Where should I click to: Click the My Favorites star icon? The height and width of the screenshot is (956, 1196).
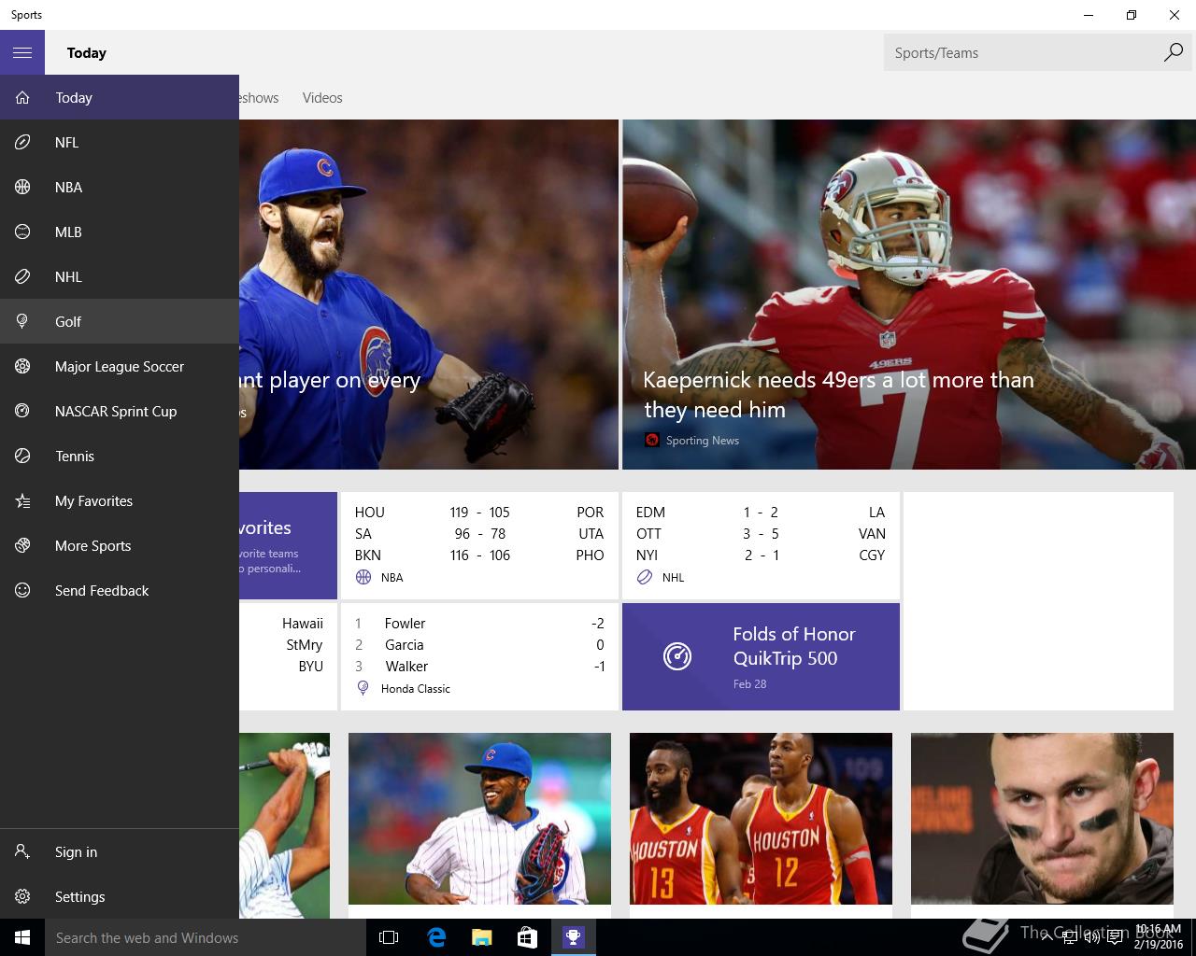(22, 500)
